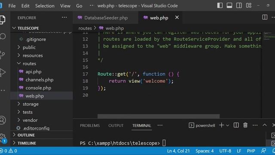Open the Accounts menu icon

(3, 120)
